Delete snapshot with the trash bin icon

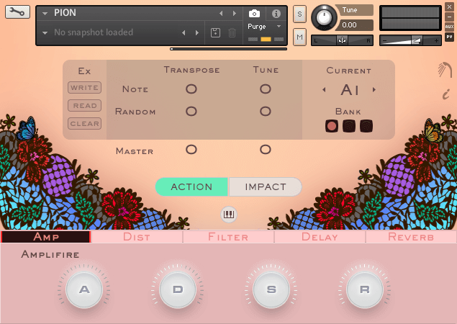coord(232,32)
